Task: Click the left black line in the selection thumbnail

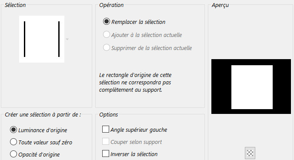Action: point(24,39)
